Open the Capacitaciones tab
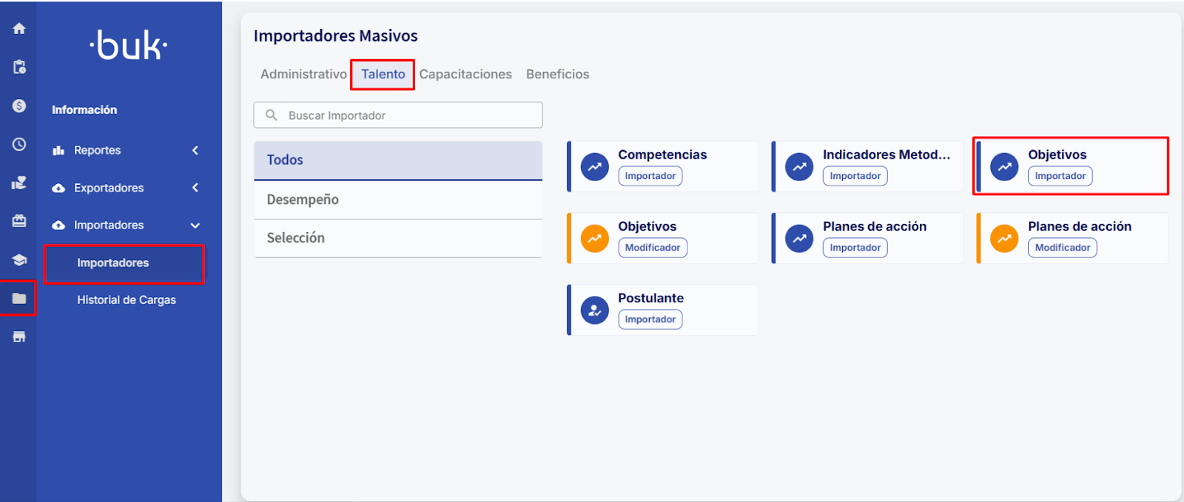This screenshot has height=502, width=1184. coord(465,74)
